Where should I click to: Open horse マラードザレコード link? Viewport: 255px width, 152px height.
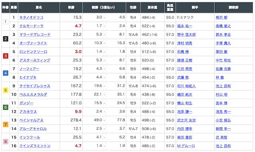tap(35, 35)
